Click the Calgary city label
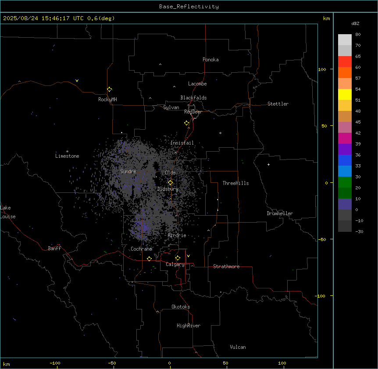Screen dimensions: 378x369 pyautogui.click(x=175, y=264)
